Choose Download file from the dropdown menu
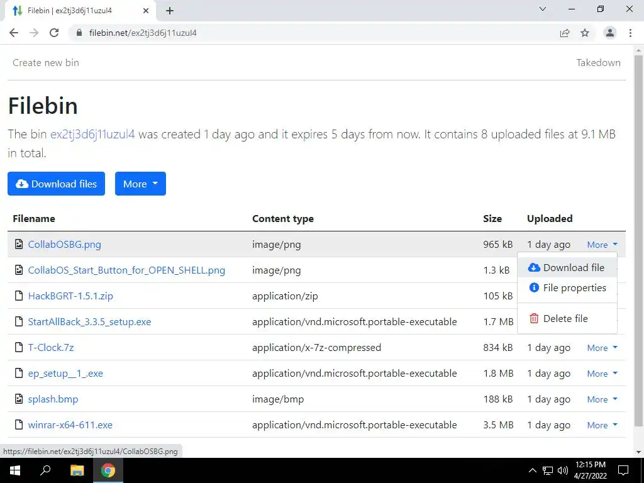The width and height of the screenshot is (644, 483). 567,268
